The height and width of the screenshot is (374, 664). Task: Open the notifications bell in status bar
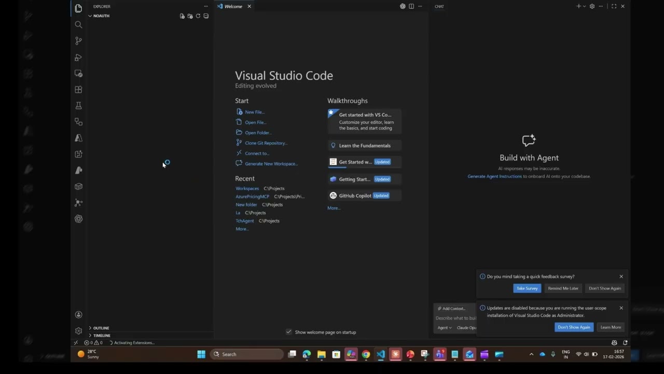point(625,343)
